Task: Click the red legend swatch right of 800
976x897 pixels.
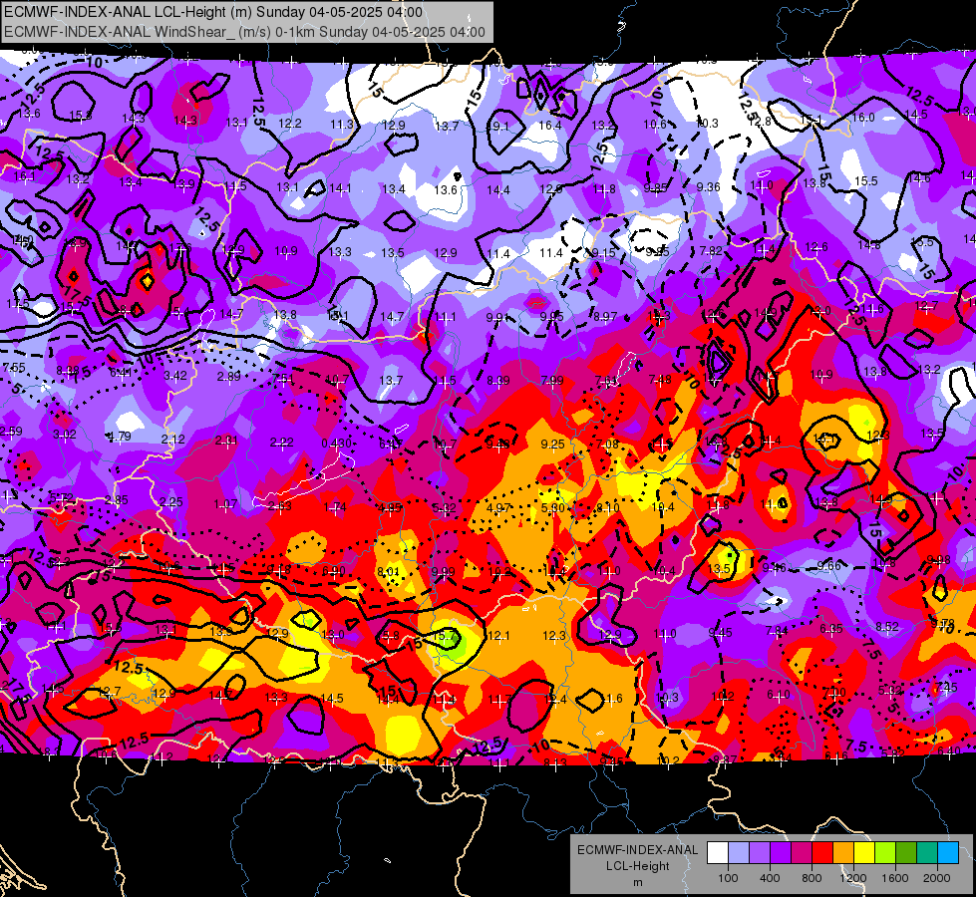Action: [x=822, y=853]
